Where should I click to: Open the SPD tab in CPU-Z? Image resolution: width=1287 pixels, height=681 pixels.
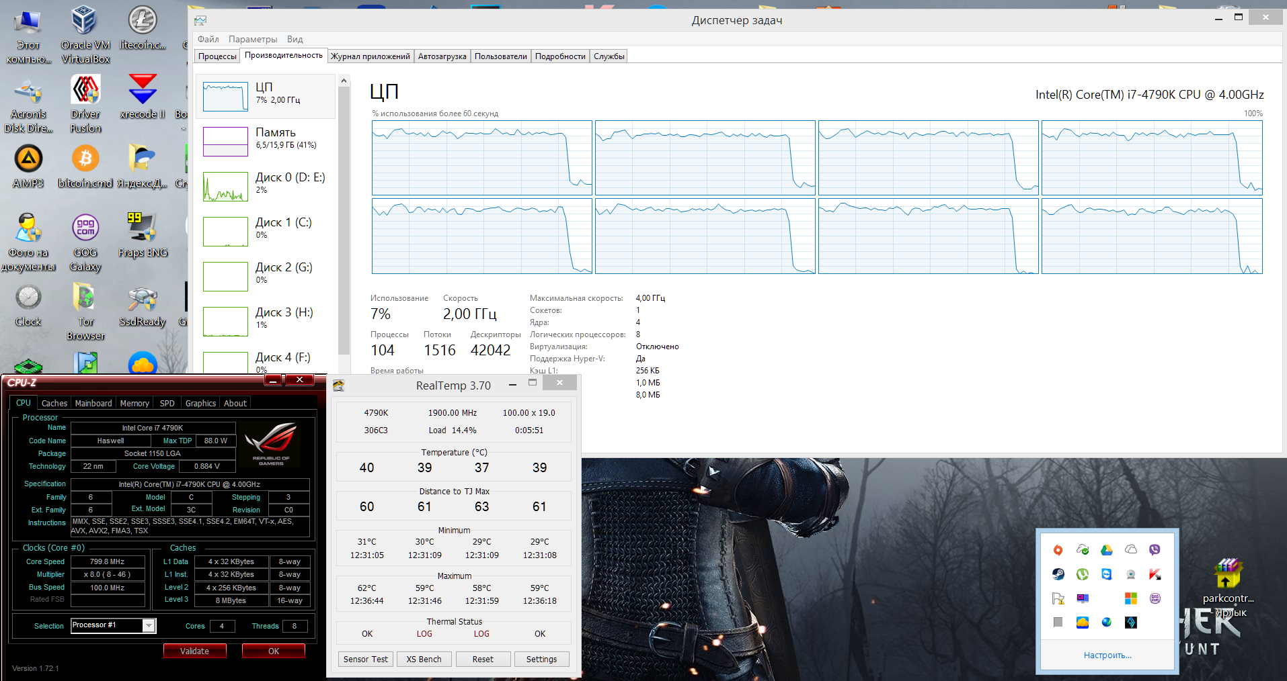[x=167, y=403]
